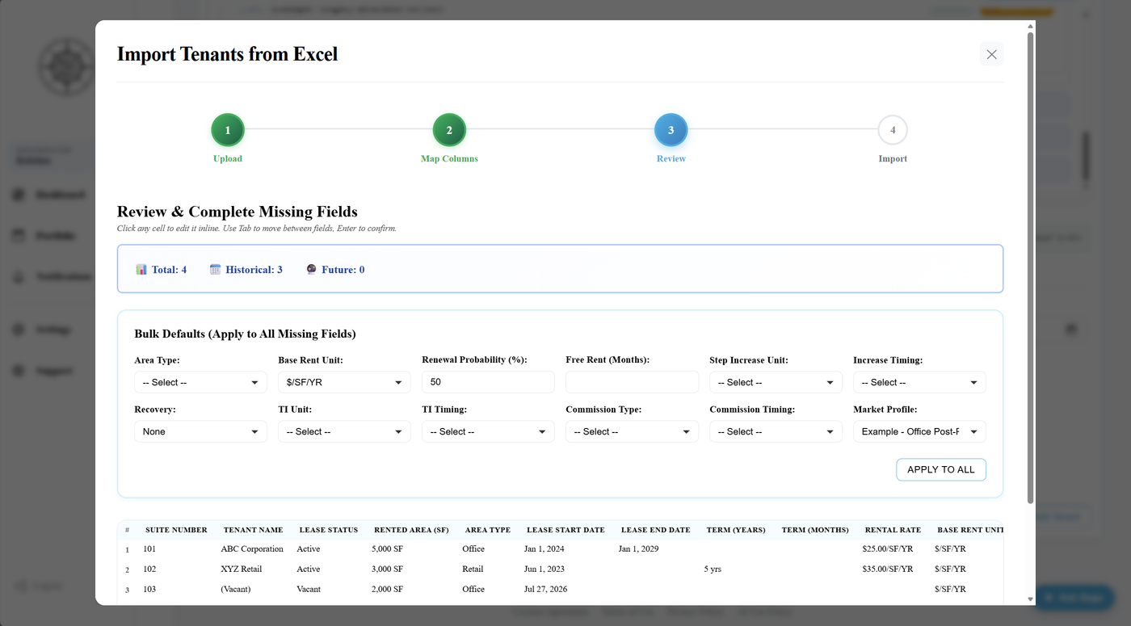The height and width of the screenshot is (626, 1131).
Task: Open the TI Unit dropdown
Action: [x=344, y=431]
